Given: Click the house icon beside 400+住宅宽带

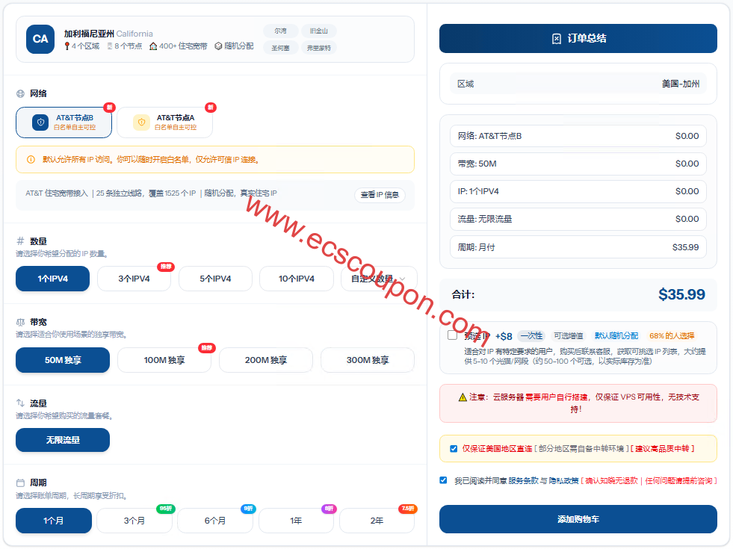Looking at the screenshot, I should pos(153,45).
